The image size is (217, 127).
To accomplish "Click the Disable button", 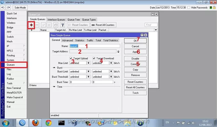I will click(135, 59).
